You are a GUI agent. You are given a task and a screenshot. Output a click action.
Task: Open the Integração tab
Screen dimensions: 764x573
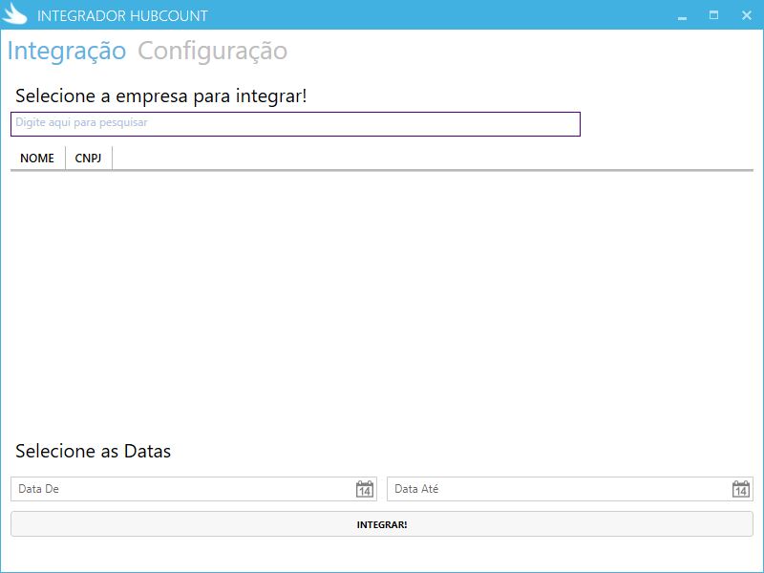pyautogui.click(x=67, y=51)
